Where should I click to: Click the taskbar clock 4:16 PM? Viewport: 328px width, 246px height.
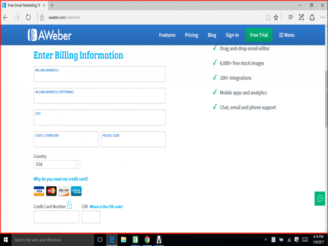pos(318,237)
